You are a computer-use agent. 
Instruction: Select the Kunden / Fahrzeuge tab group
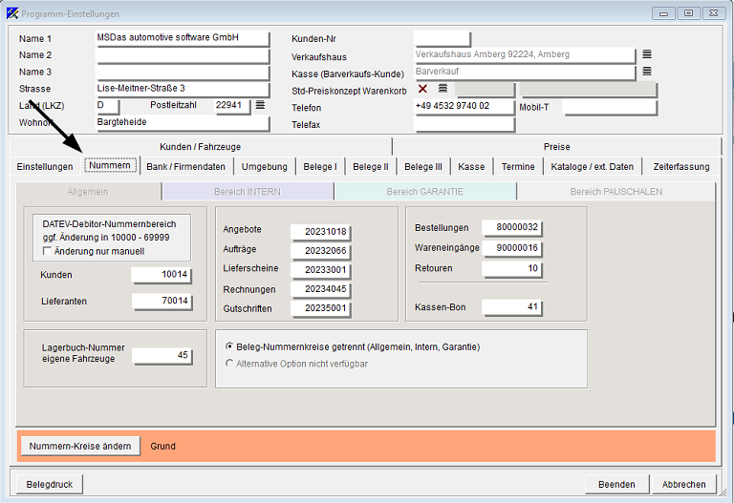pyautogui.click(x=201, y=147)
